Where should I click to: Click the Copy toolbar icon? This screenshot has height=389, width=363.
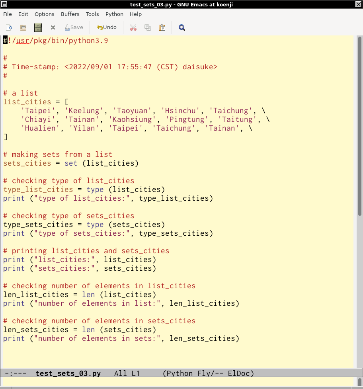tap(148, 27)
